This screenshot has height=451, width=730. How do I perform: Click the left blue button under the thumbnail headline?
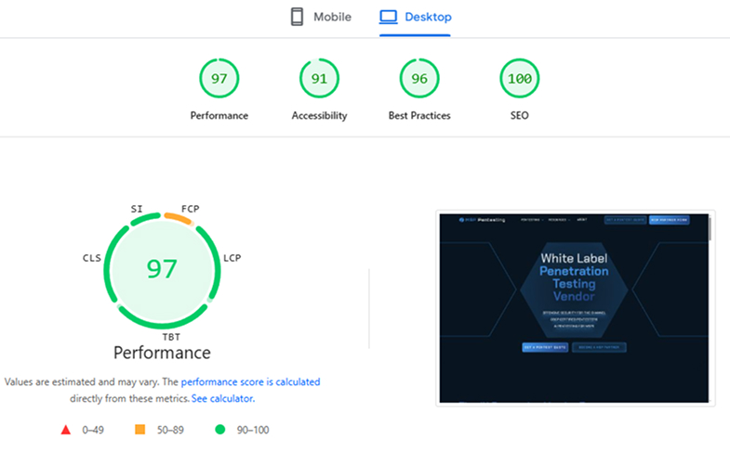[x=545, y=347]
